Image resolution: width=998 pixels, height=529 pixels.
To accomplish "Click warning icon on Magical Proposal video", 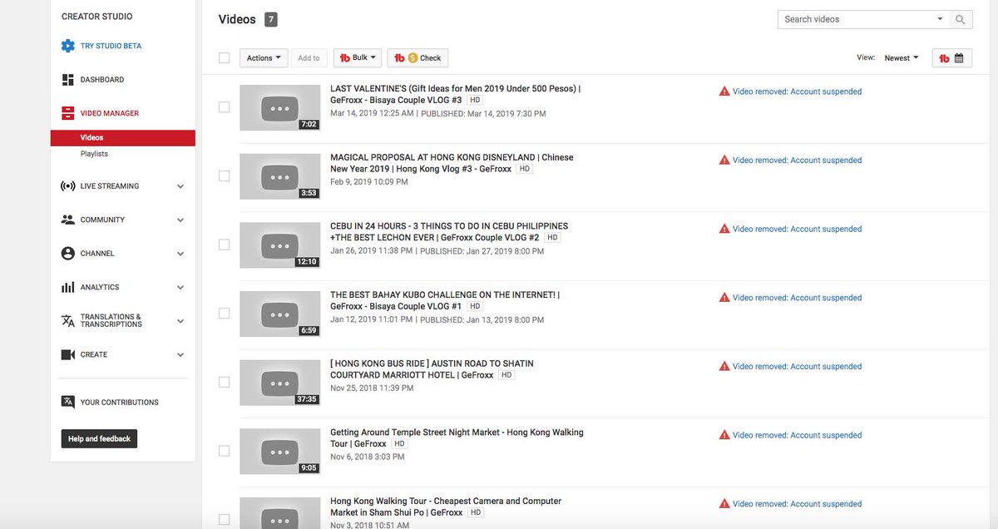I will pyautogui.click(x=724, y=161).
